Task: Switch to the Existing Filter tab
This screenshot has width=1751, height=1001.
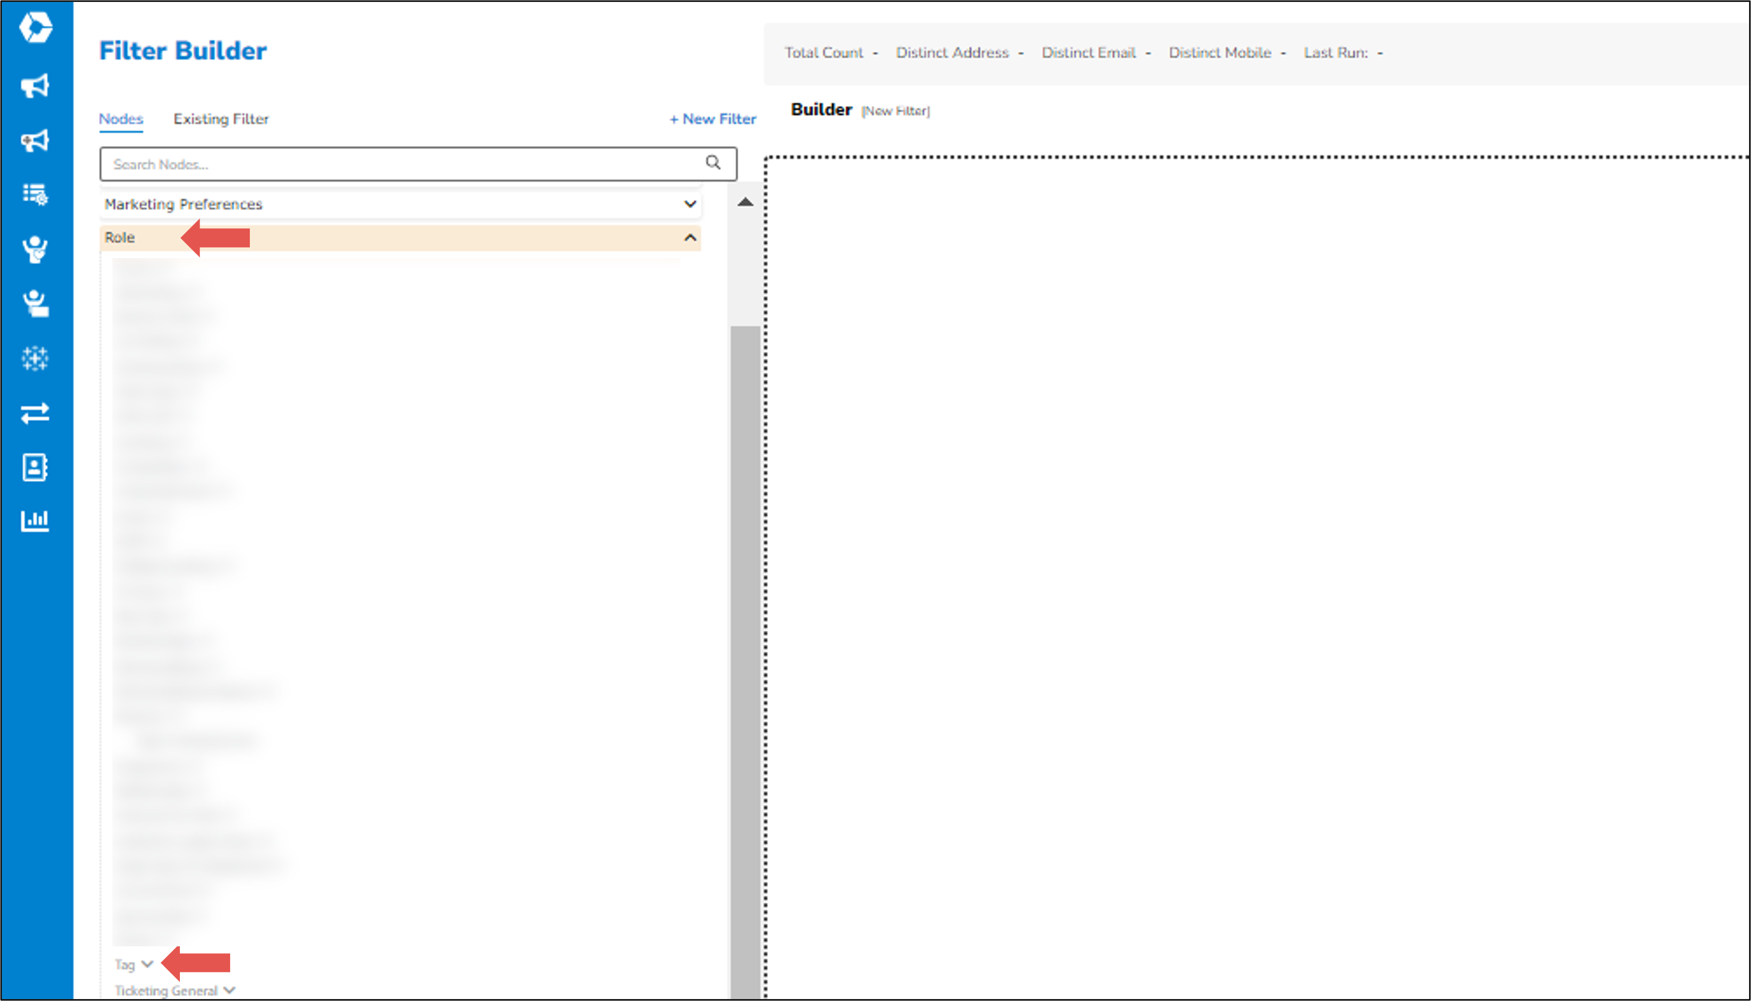Action: [221, 119]
